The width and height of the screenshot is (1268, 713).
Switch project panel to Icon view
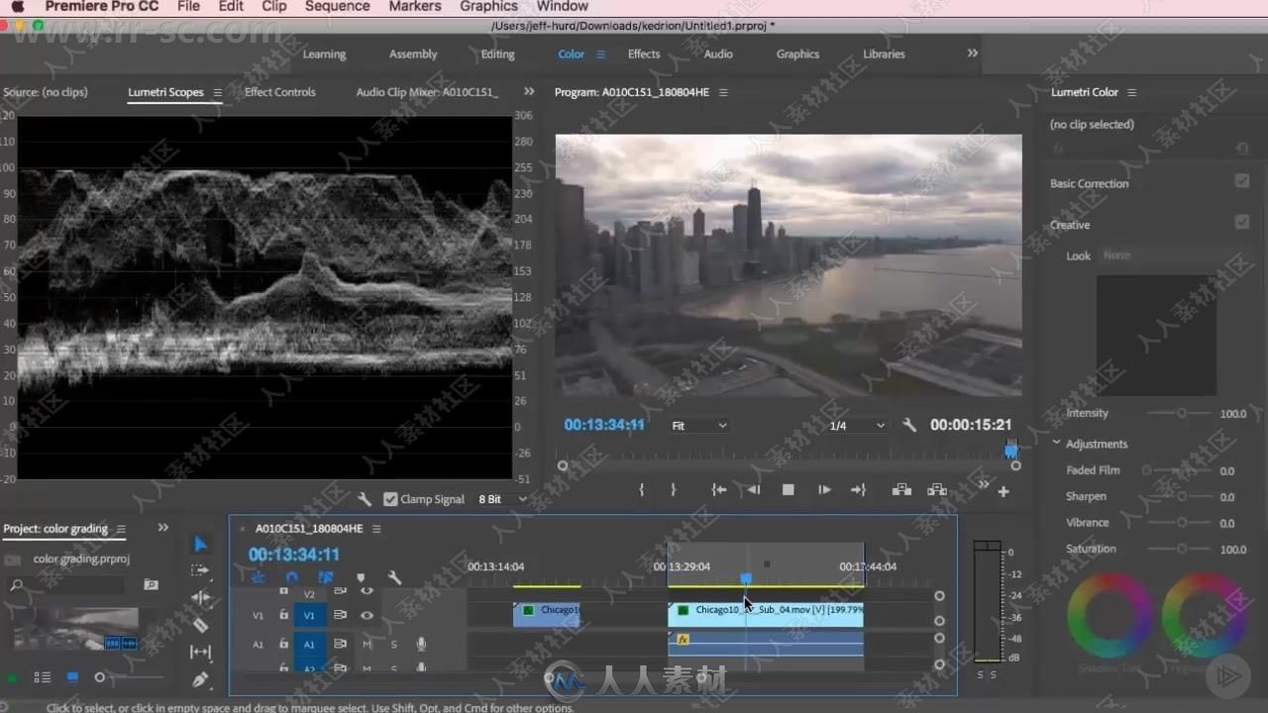[72, 677]
